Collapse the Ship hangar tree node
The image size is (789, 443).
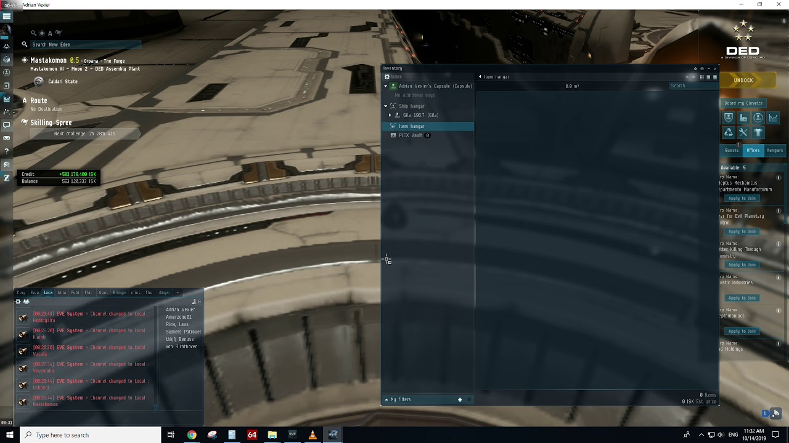point(386,106)
